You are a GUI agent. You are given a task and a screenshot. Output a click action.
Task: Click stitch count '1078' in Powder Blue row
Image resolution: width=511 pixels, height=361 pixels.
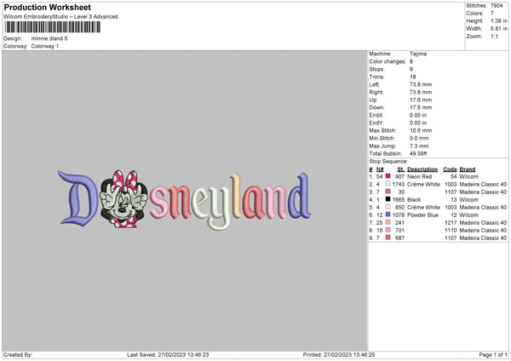coord(399,215)
